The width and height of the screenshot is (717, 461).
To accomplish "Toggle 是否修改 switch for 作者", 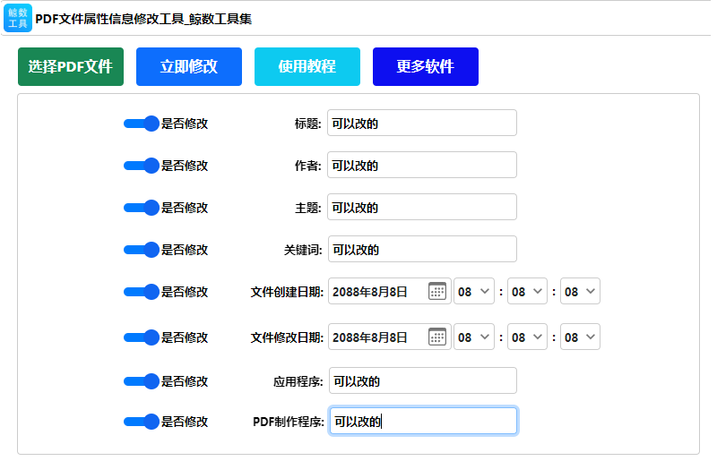I will click(142, 166).
